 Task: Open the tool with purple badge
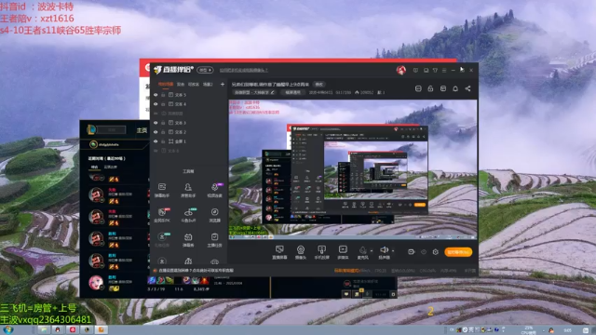pyautogui.click(x=215, y=190)
